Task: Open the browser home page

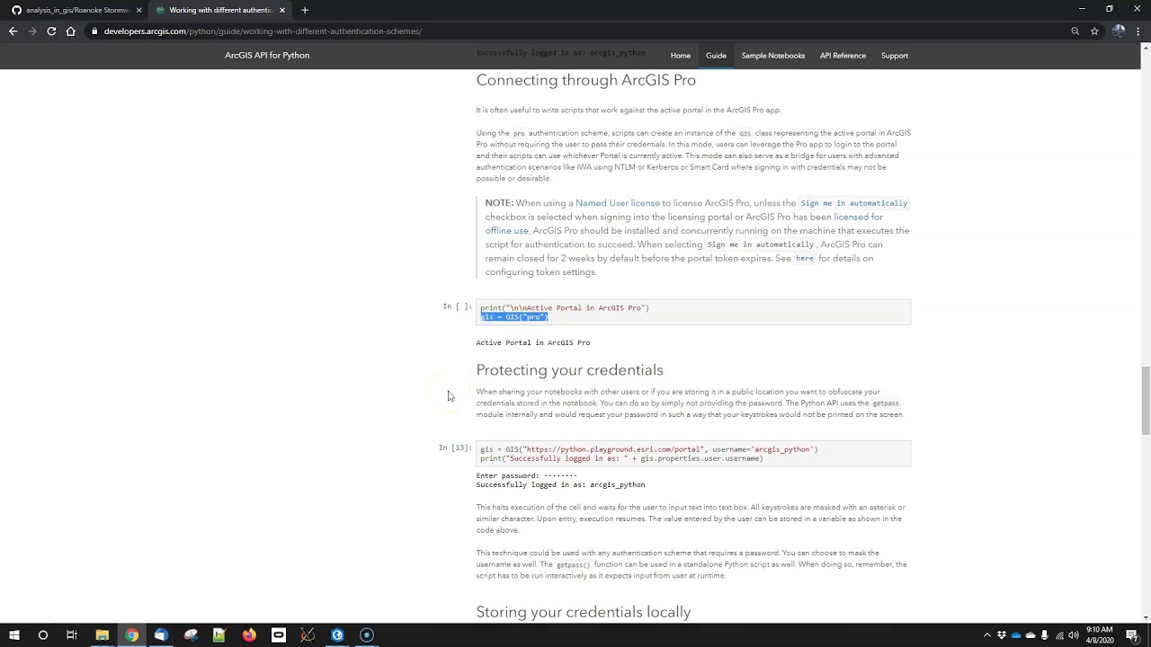Action: pyautogui.click(x=70, y=31)
